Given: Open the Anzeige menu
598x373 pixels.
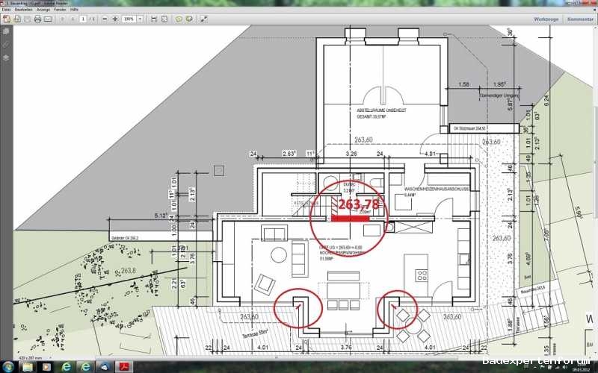Looking at the screenshot, I should click(42, 9).
